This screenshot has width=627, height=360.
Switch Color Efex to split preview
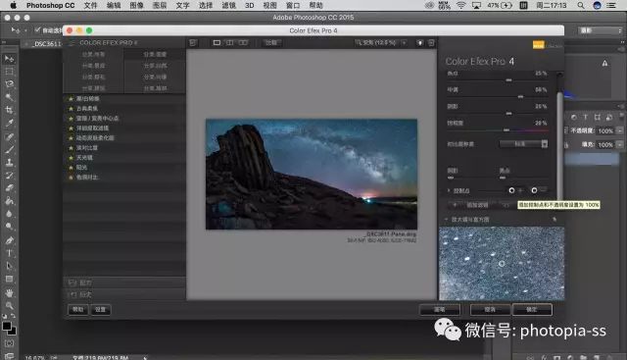coord(230,42)
